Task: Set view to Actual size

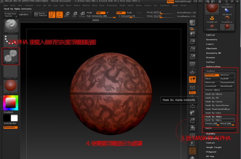Action: (x=192, y=49)
